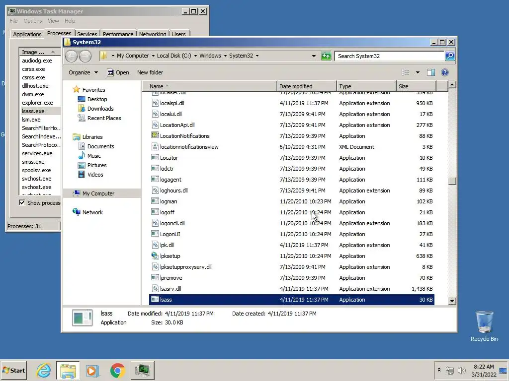Click the Image Name column header in Task Manager
The height and width of the screenshot is (381, 509).
point(40,52)
